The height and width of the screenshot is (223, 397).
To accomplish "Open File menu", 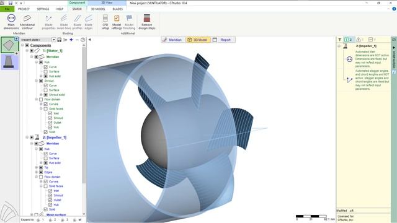I will pos(7,9).
